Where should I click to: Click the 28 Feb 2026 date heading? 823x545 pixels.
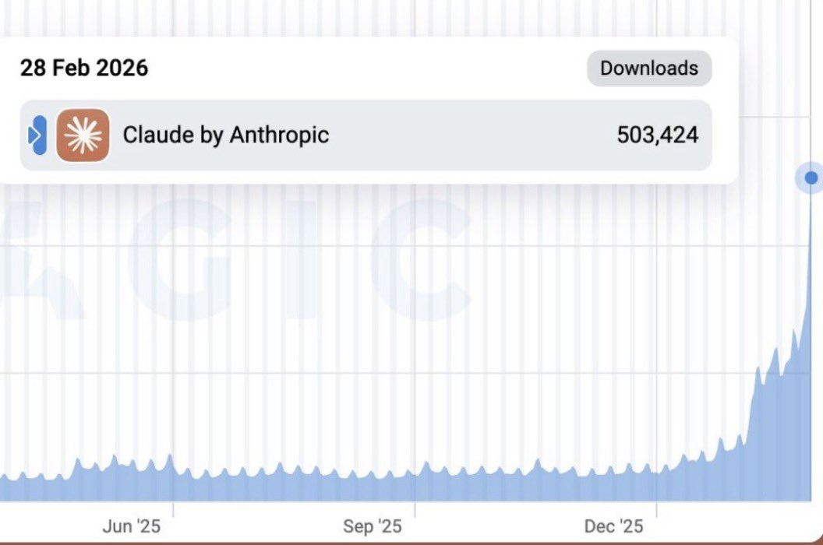point(84,69)
